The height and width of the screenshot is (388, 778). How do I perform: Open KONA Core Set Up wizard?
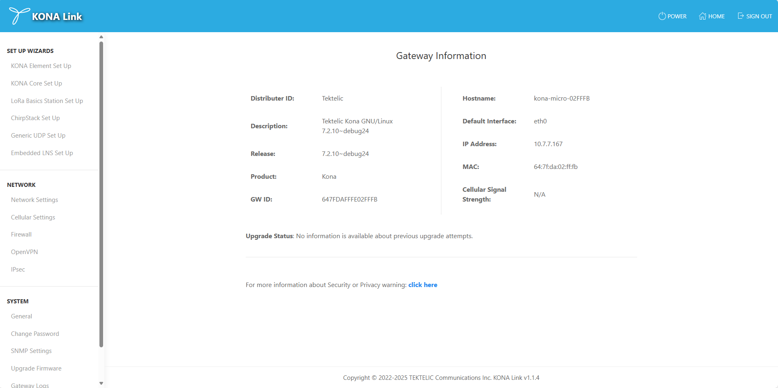point(36,83)
